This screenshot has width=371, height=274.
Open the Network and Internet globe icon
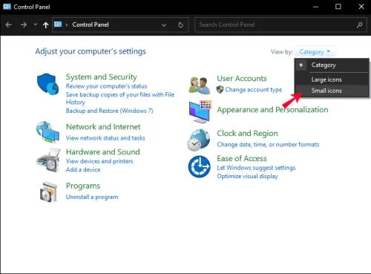click(x=47, y=132)
